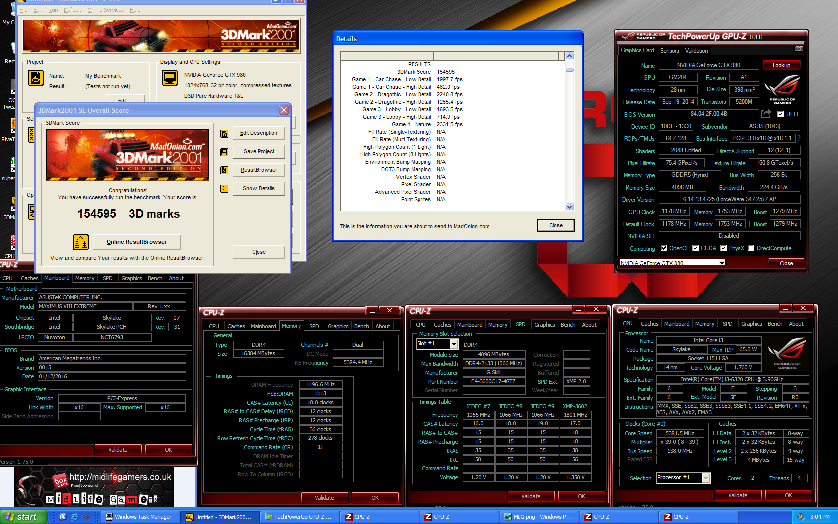Viewport: 838px width, 524px height.
Task: Open the Bench tab in the CPU-Z CPU window
Action: [x=775, y=324]
